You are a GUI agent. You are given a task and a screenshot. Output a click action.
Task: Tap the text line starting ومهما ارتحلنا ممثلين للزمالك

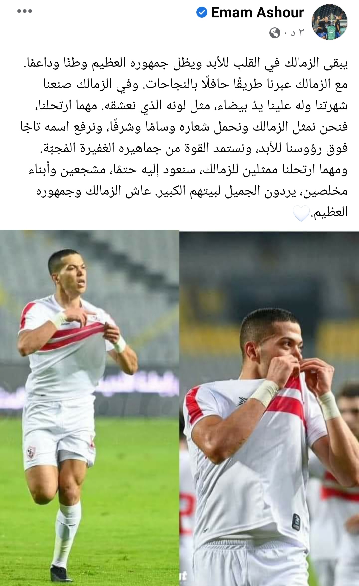coord(188,170)
